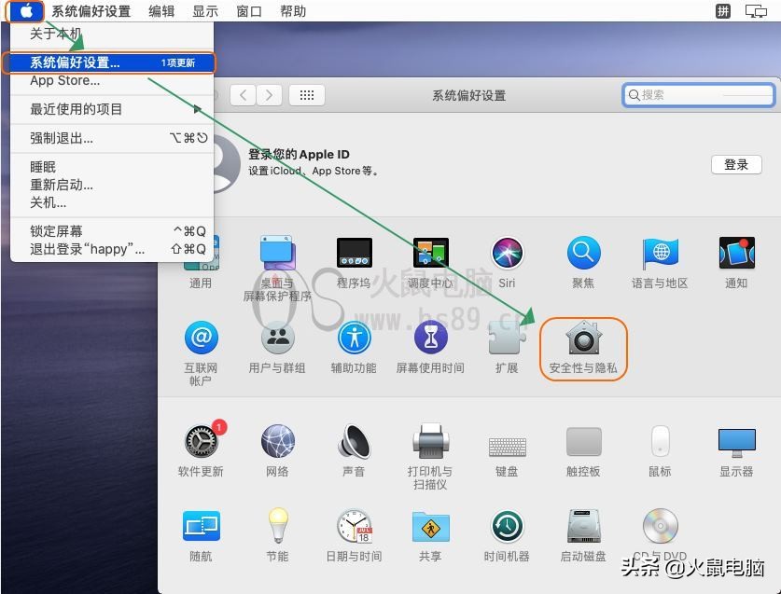781x594 pixels.
Task: Select 锁定屏幕 menu item
Action: (x=112, y=231)
